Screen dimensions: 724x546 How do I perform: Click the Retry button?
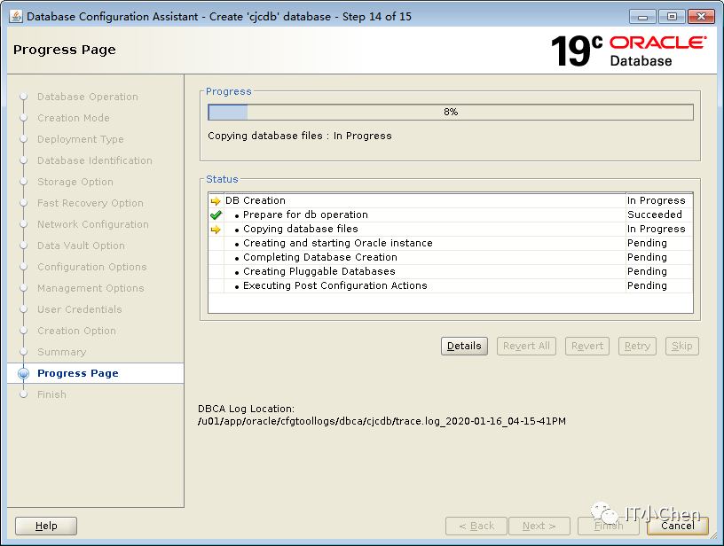click(x=637, y=346)
